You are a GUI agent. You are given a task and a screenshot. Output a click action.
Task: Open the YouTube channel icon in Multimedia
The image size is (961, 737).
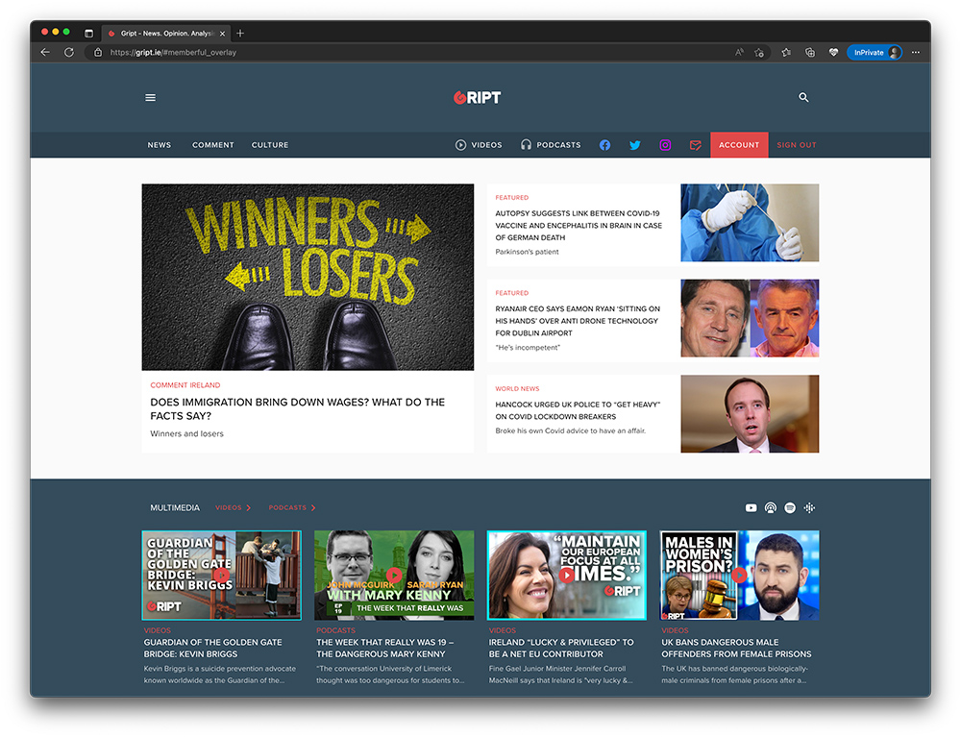tap(752, 507)
